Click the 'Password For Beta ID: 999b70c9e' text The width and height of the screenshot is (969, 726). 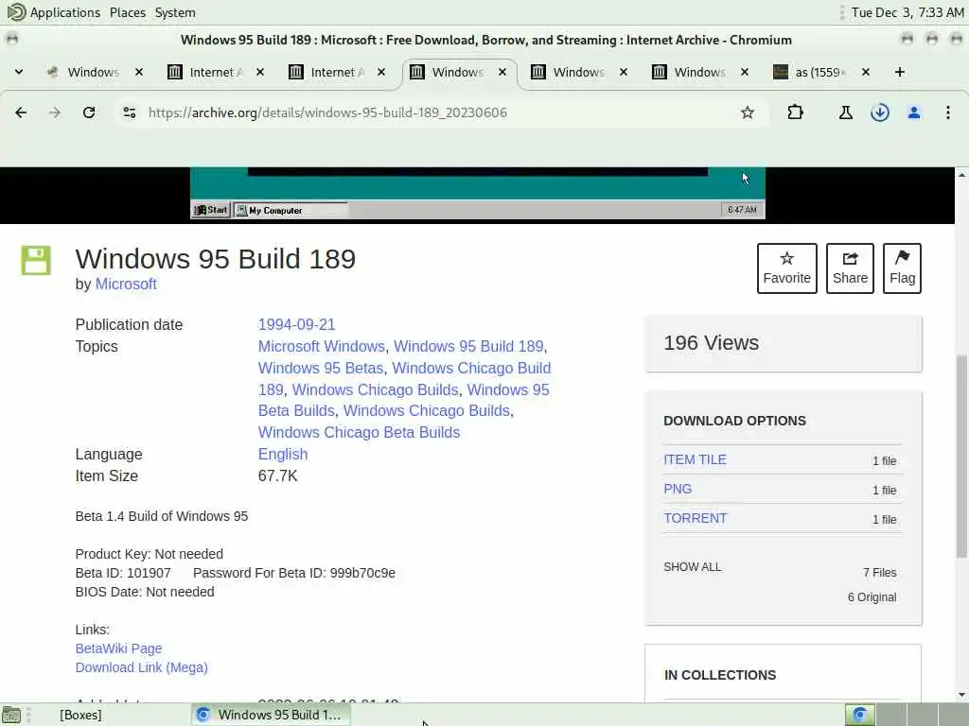point(294,573)
